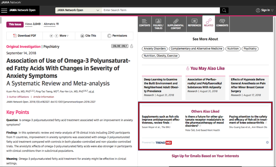Open the hamburger main menu
The height and width of the screenshot is (167, 276).
(x=4, y=10)
